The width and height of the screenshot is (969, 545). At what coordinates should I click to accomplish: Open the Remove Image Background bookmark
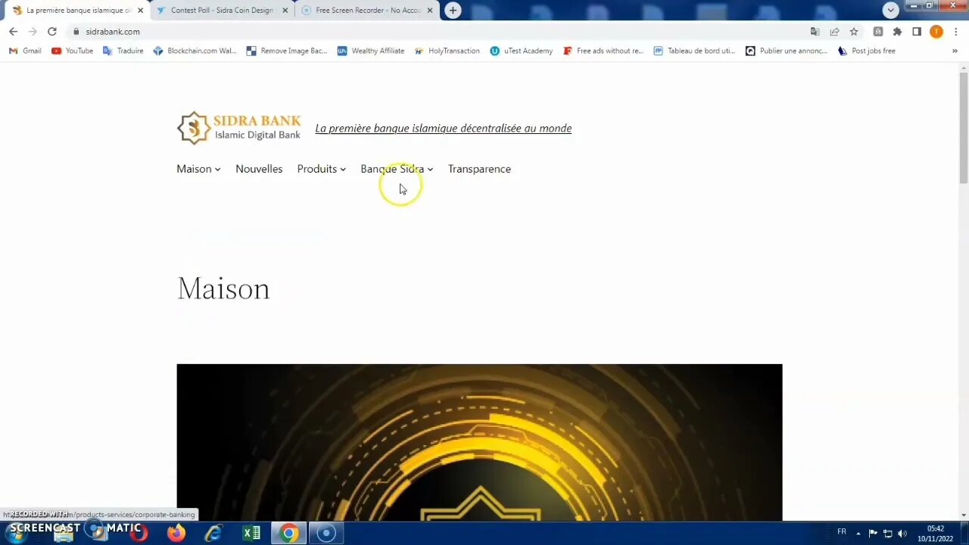coord(287,51)
